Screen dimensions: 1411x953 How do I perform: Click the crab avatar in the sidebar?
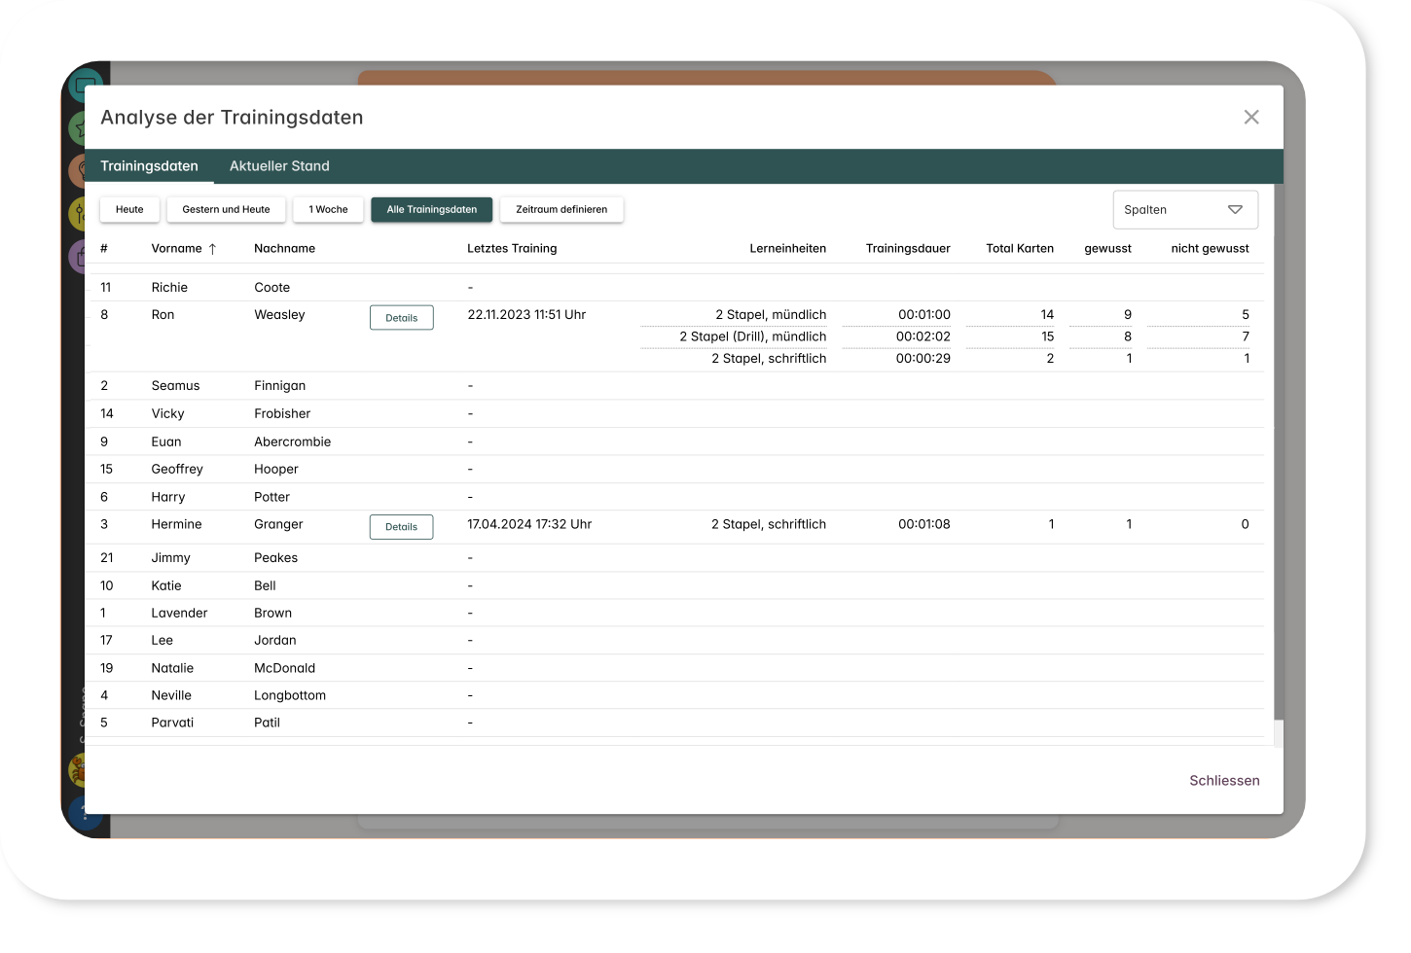tap(78, 771)
